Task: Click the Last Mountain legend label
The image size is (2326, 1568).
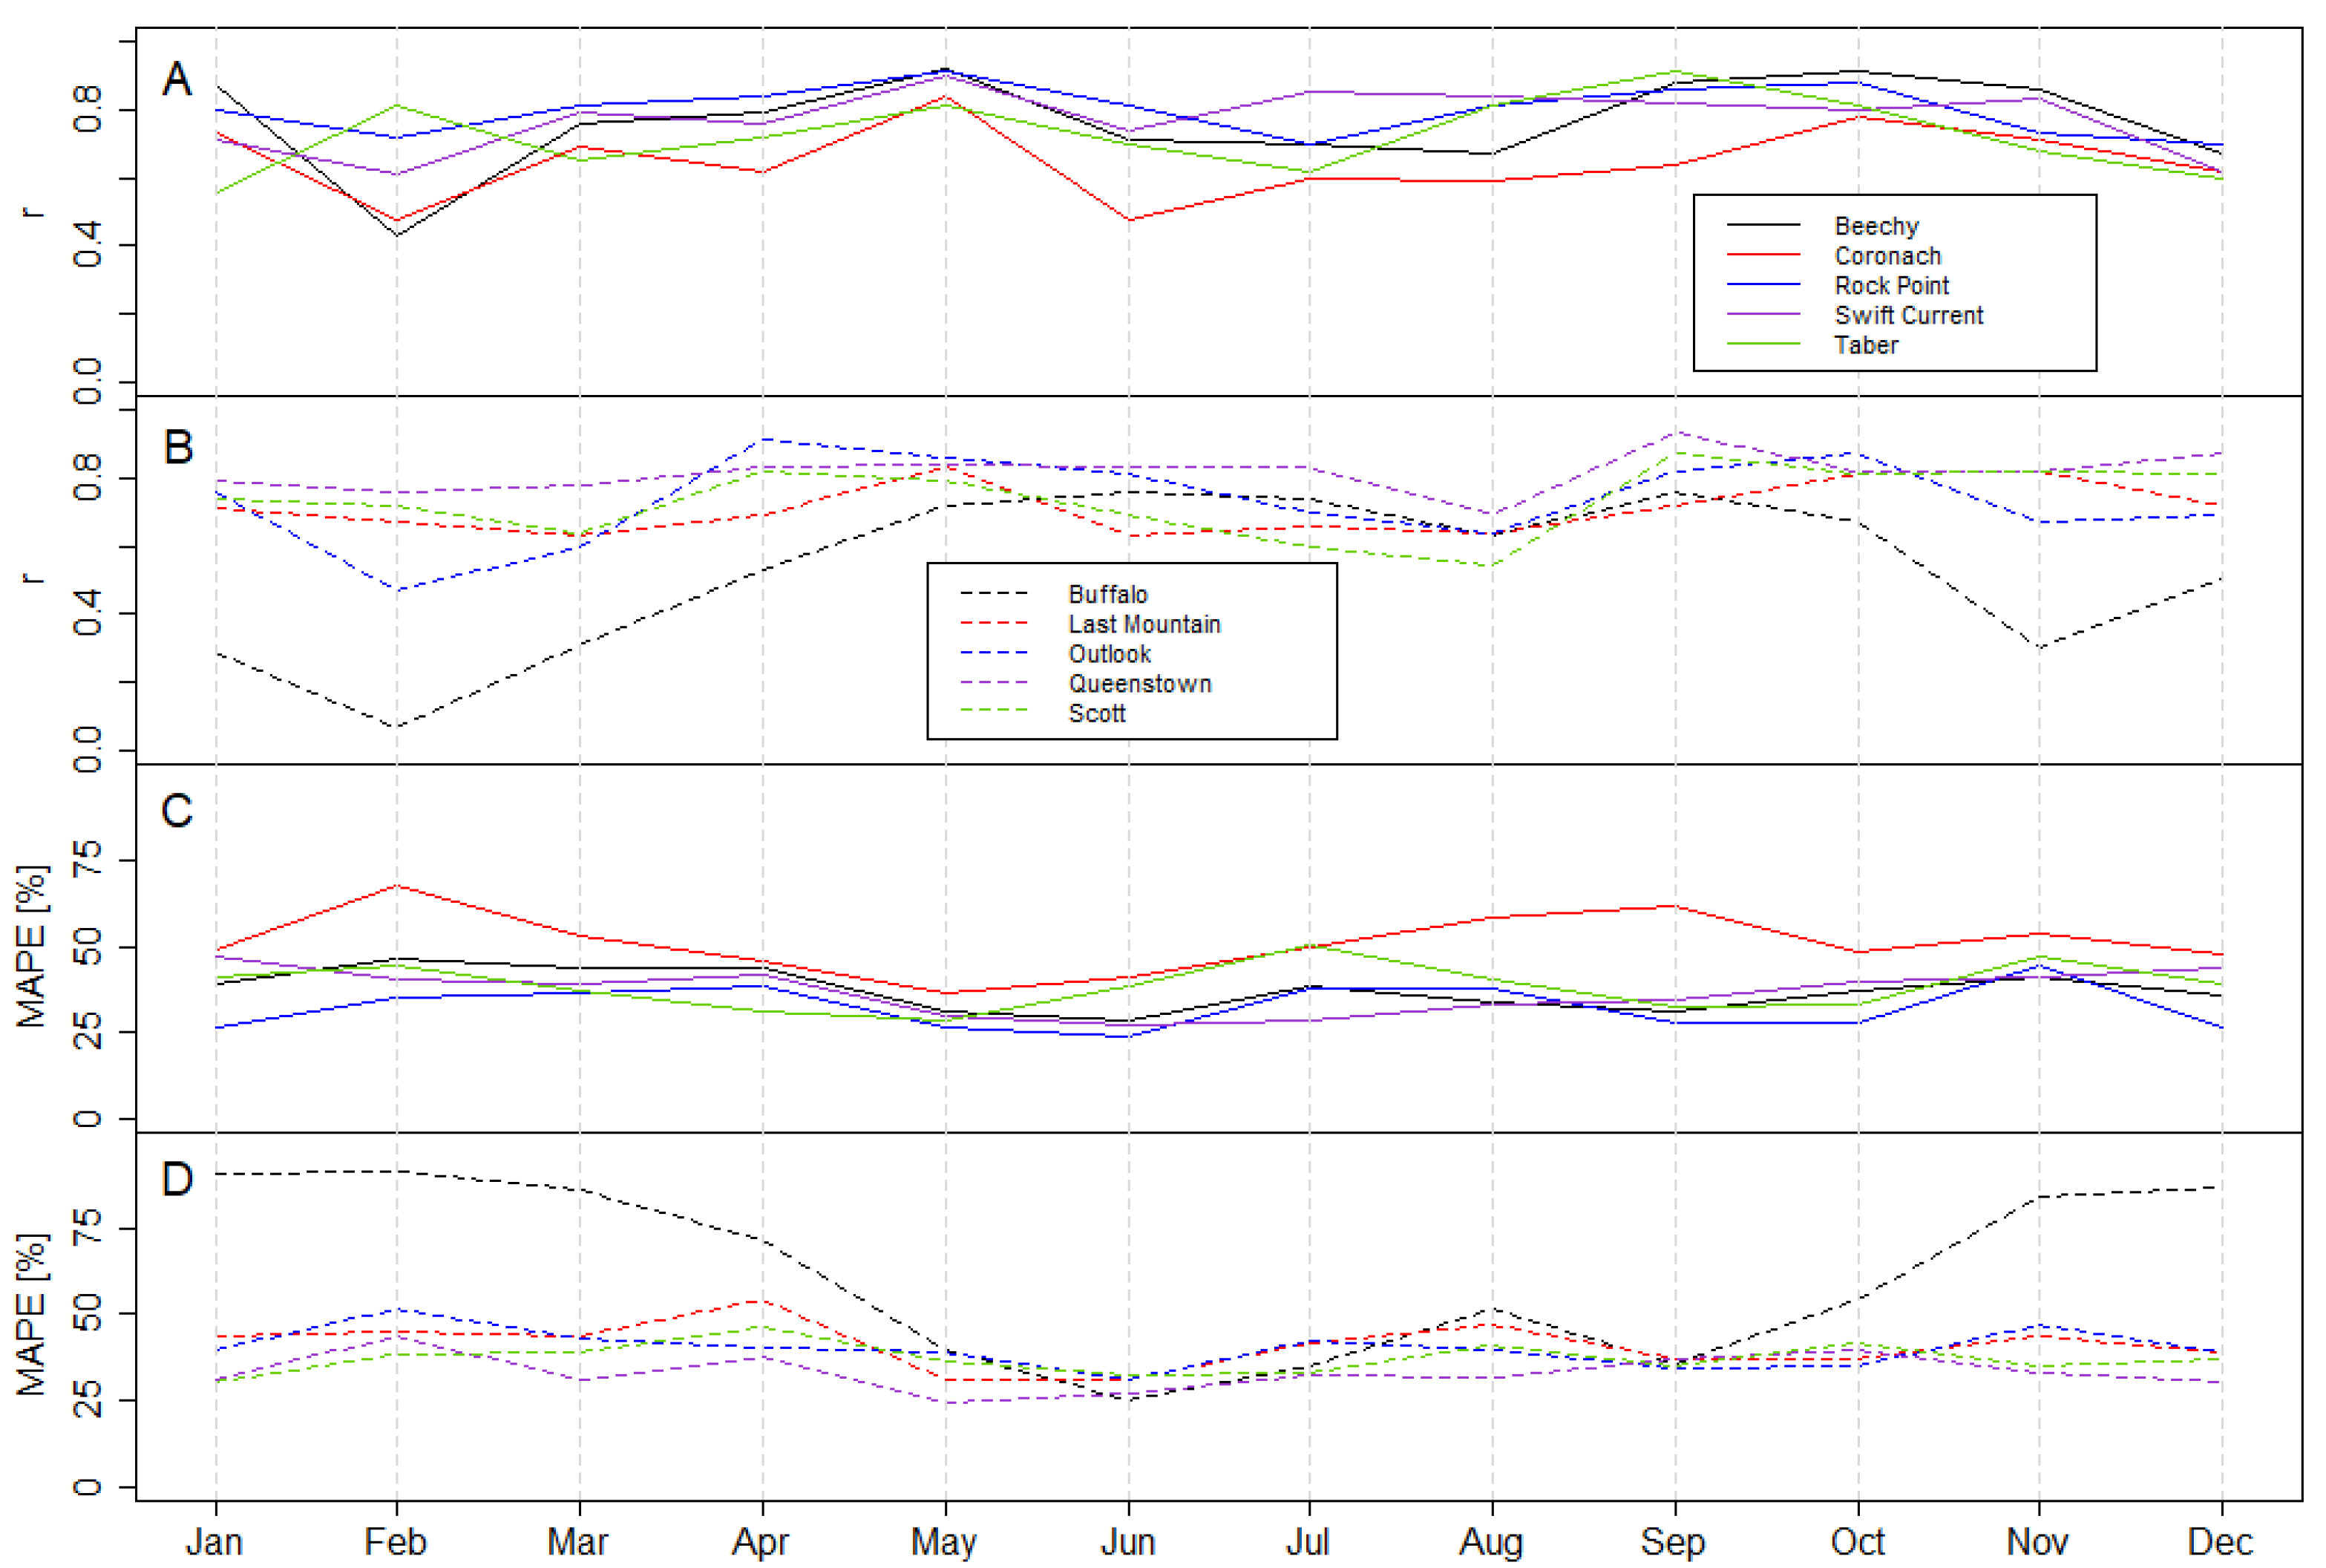Action: pos(1144,625)
